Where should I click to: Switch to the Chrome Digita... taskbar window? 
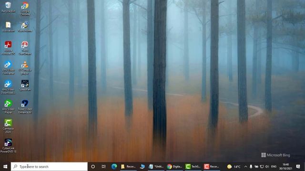(175, 167)
